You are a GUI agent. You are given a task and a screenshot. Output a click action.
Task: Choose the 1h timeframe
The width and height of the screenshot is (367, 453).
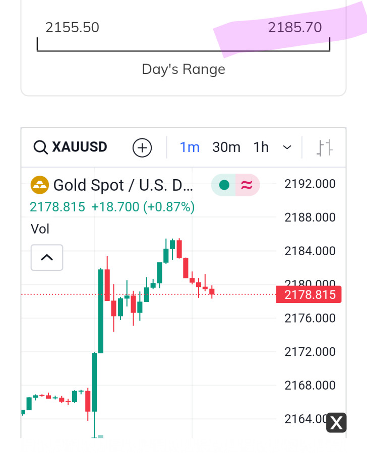click(261, 147)
